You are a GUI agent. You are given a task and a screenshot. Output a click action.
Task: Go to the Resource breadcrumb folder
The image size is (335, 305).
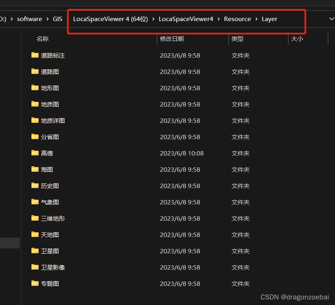pos(238,19)
